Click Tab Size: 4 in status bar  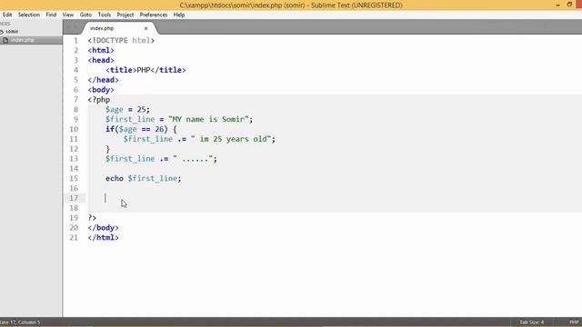tap(531, 322)
